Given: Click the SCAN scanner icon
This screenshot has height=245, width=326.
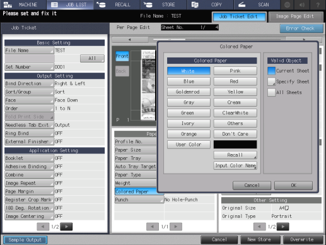Looking at the screenshot, I should click(x=242, y=4).
